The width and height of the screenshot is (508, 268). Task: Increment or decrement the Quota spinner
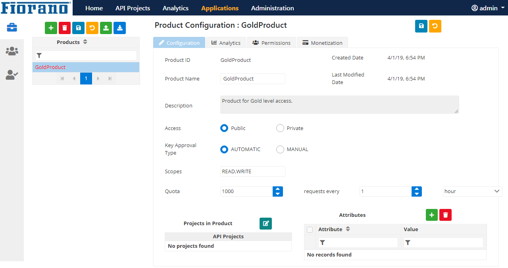278,191
